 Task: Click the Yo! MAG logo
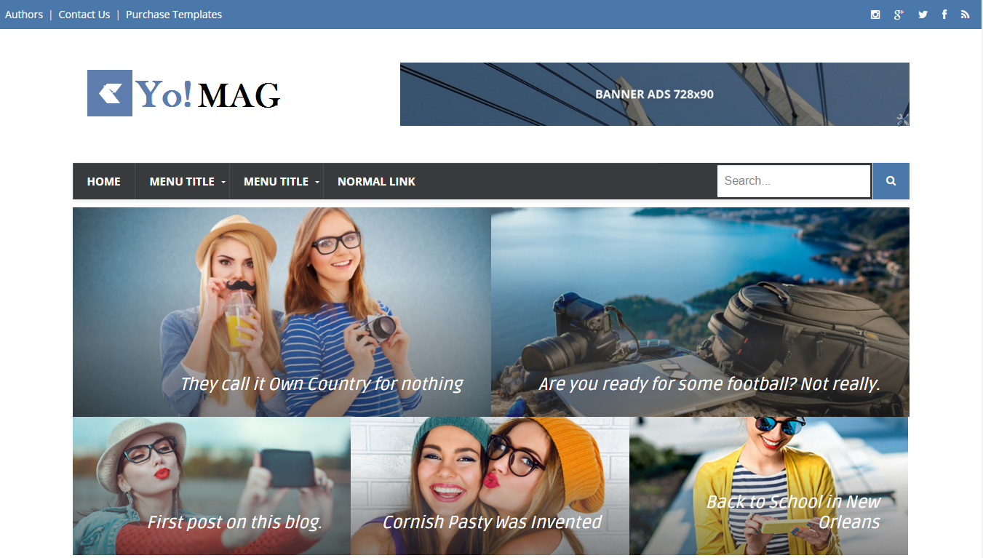coord(184,93)
